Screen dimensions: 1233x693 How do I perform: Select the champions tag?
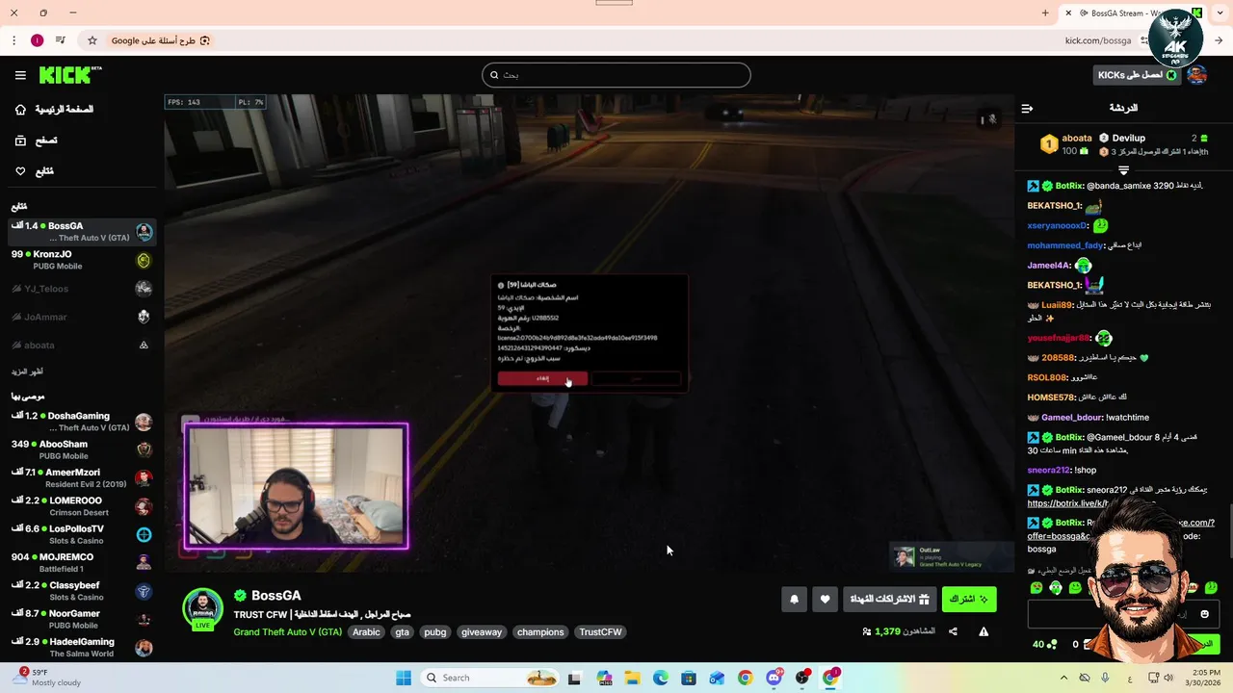[540, 632]
